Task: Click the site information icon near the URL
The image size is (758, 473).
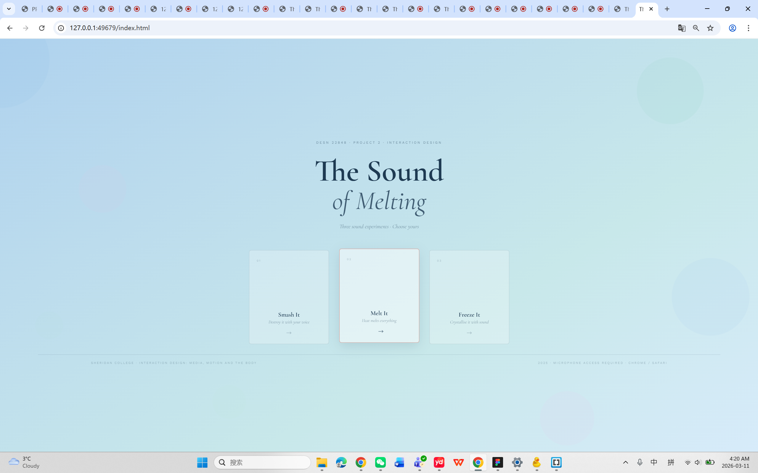Action: (60, 28)
